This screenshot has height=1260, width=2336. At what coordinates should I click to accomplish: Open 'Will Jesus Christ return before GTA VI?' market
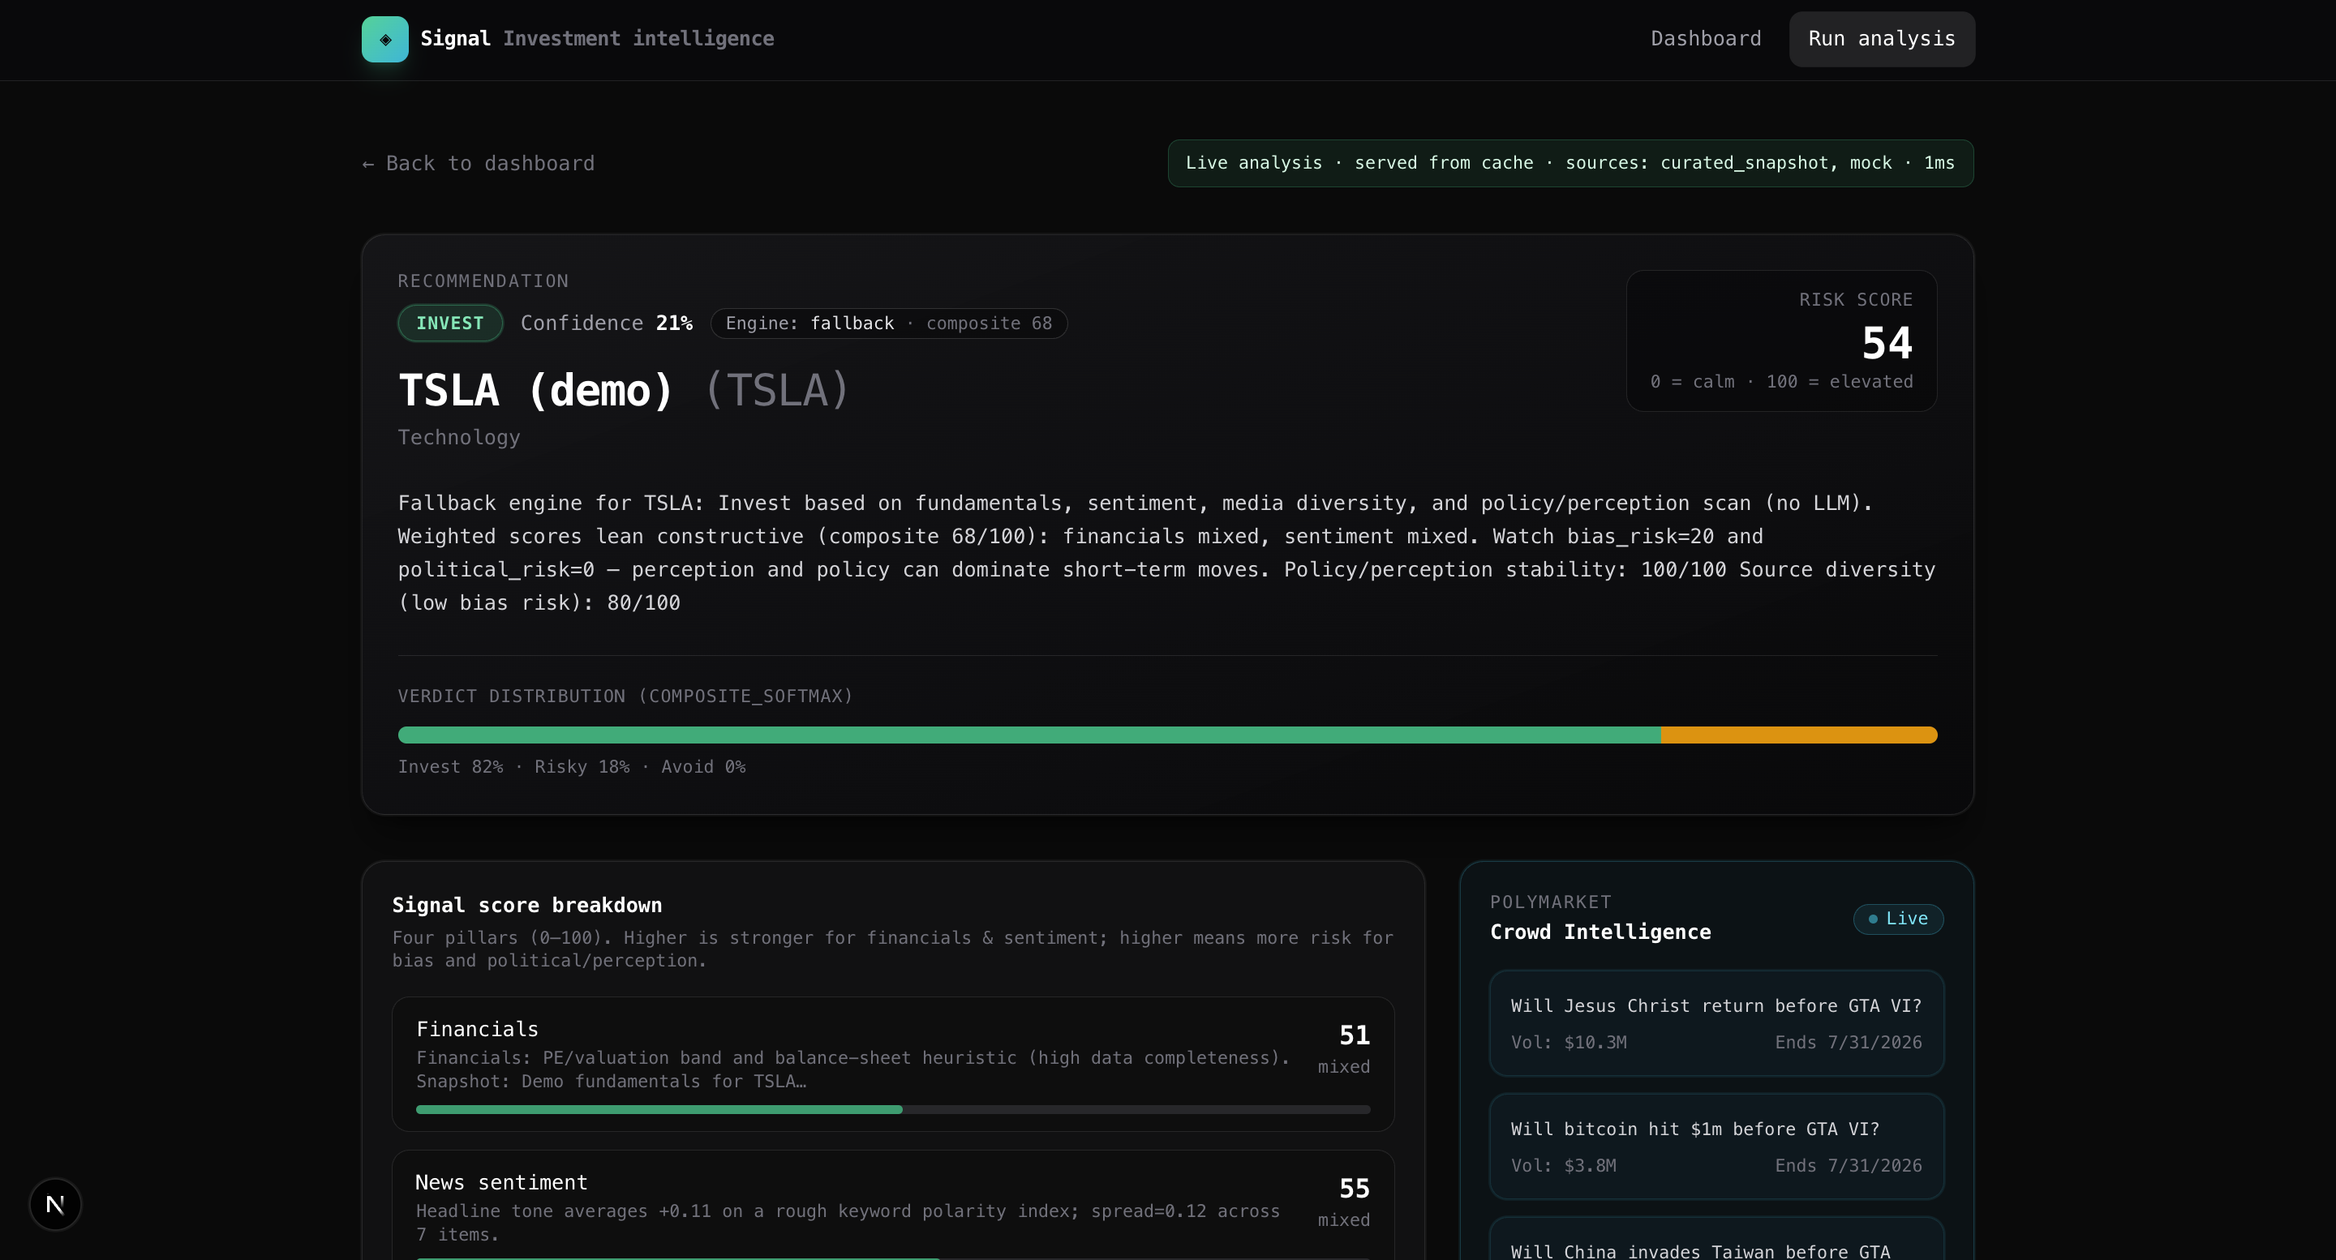point(1715,1022)
